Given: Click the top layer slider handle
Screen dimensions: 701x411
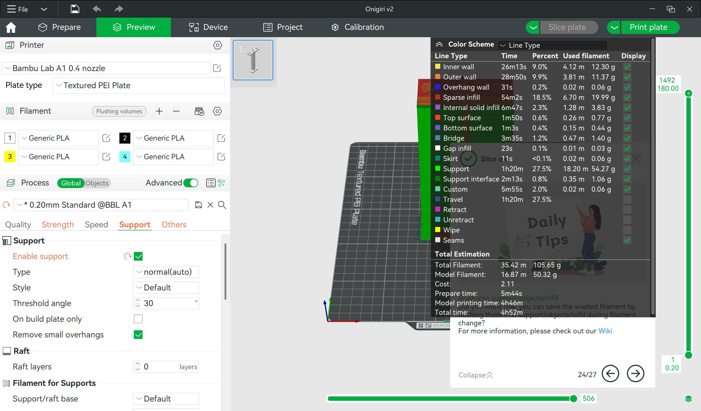Looking at the screenshot, I should click(x=689, y=94).
